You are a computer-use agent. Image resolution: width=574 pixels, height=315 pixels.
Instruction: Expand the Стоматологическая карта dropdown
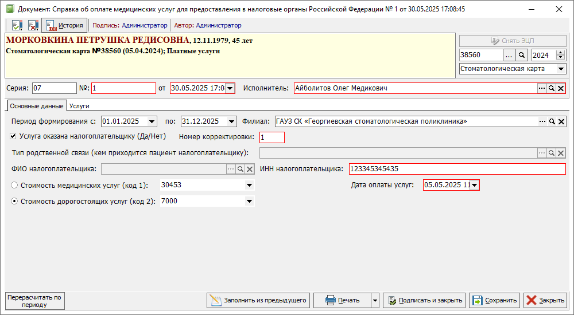pos(561,69)
